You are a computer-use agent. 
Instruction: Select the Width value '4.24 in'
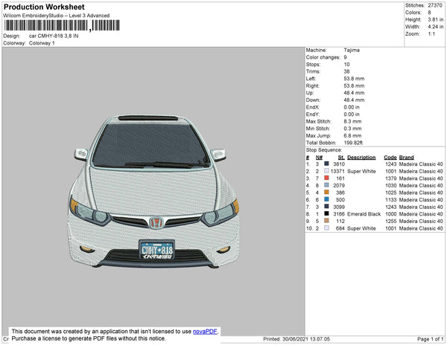pyautogui.click(x=436, y=27)
